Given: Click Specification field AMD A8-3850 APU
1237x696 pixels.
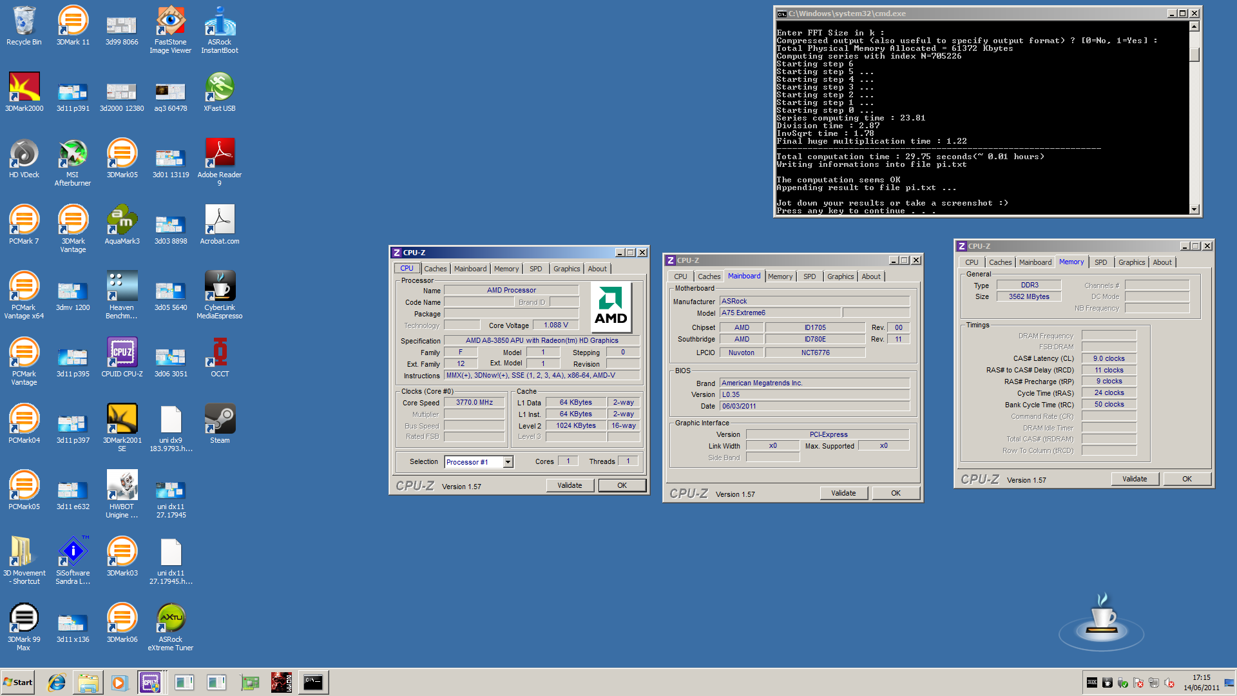Looking at the screenshot, I should [541, 341].
